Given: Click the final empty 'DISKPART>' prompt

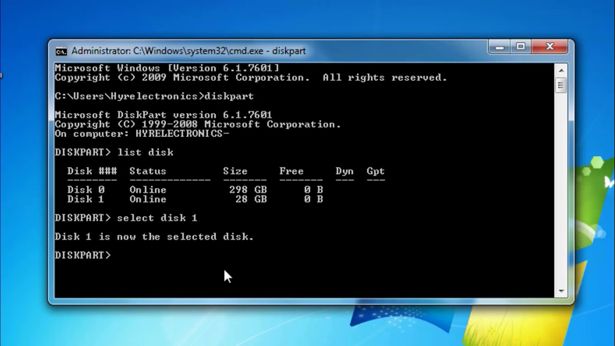Looking at the screenshot, I should [x=83, y=255].
